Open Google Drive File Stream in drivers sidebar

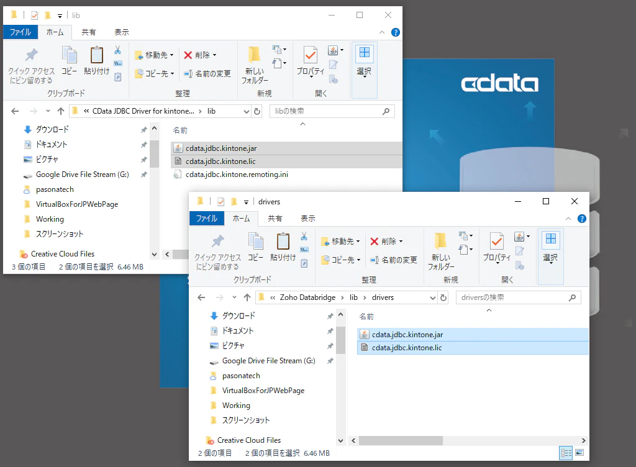[268, 361]
